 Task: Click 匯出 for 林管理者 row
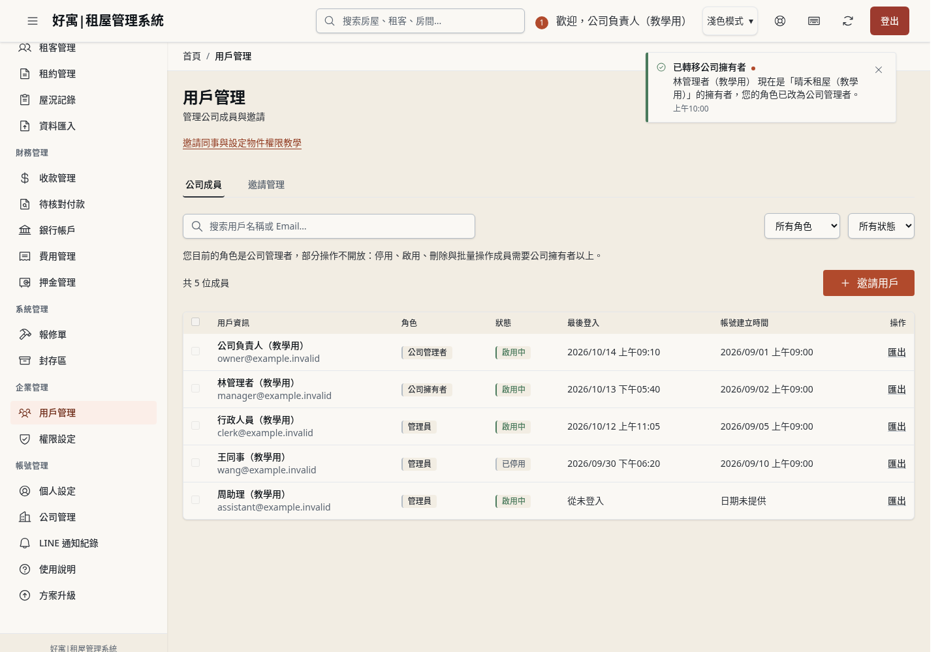[x=897, y=389]
